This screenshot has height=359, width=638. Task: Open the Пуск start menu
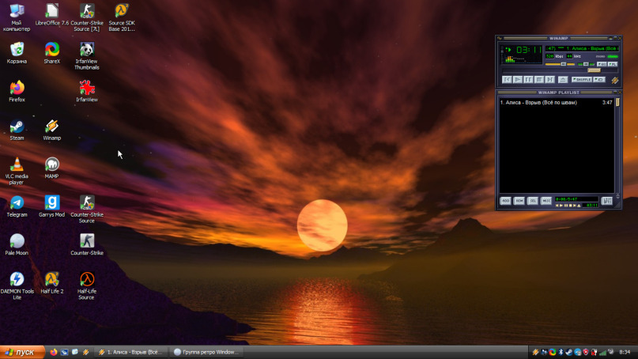(x=22, y=352)
